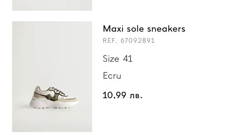
Task: Click the REF. label text
Action: pos(110,41)
